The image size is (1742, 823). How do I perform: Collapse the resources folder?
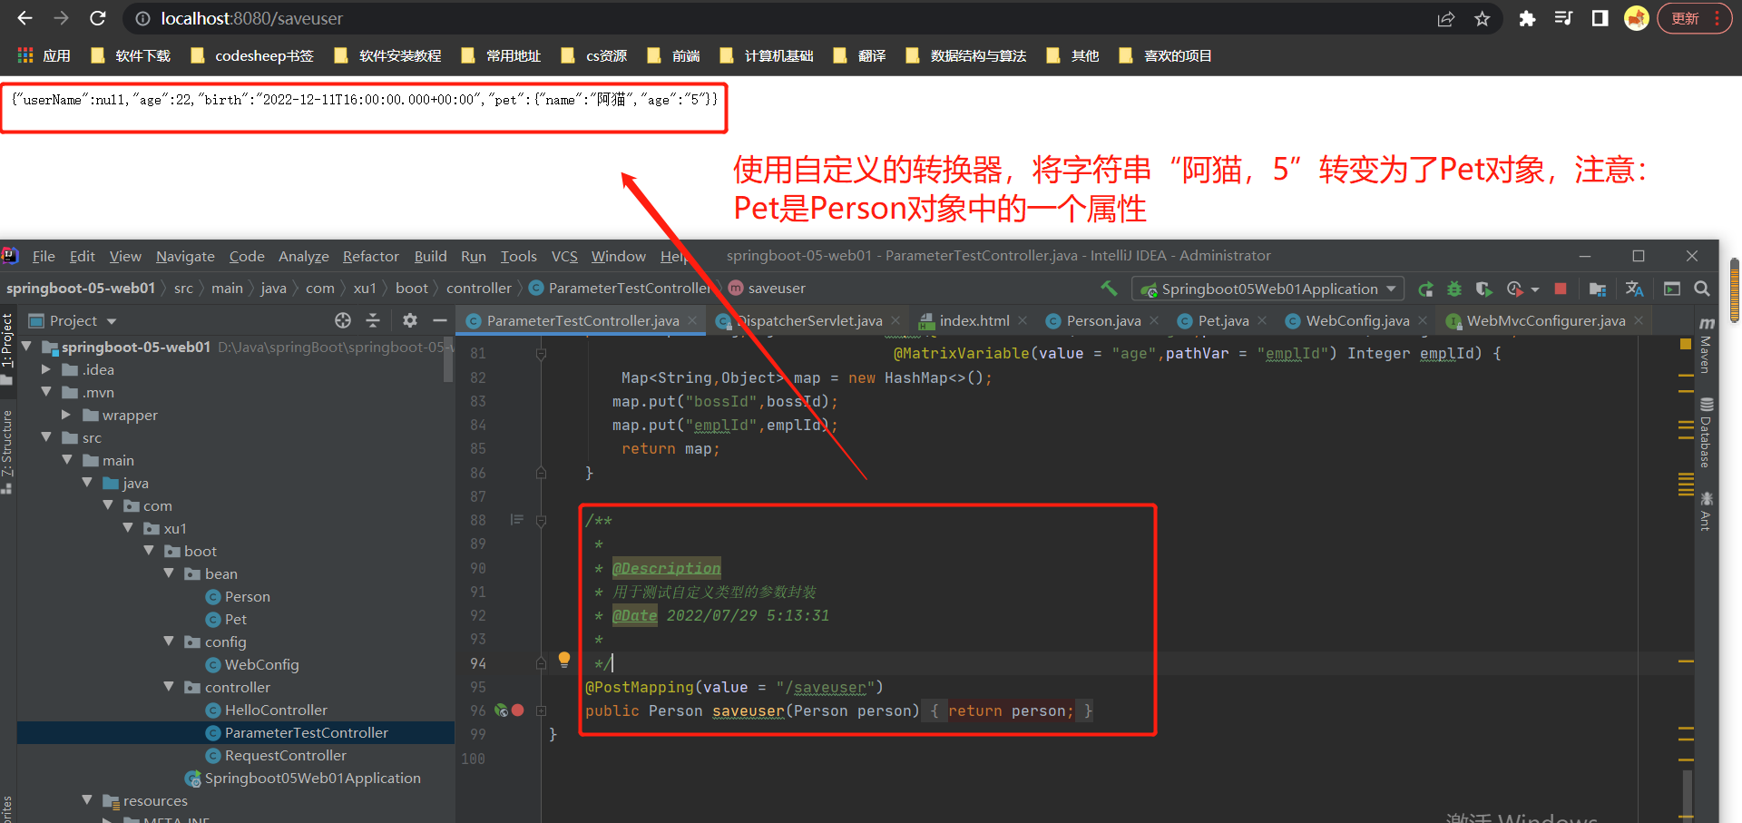(x=87, y=800)
